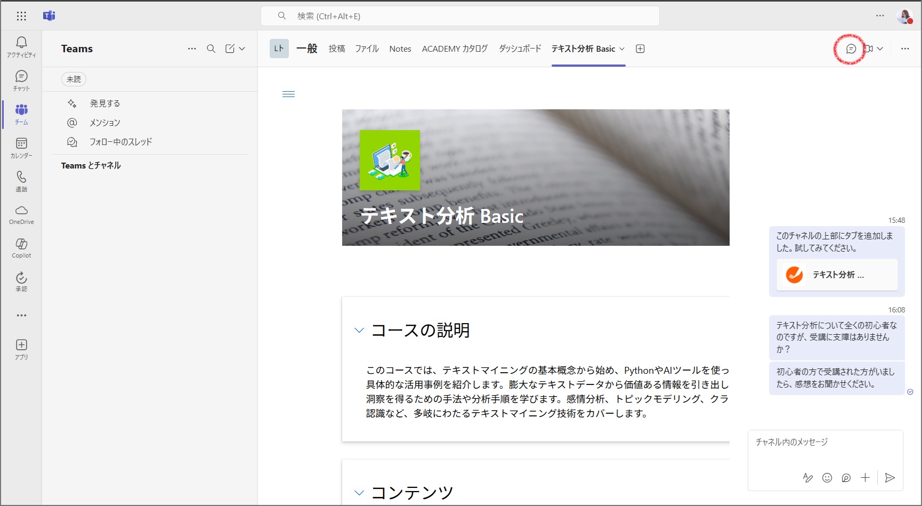Switch to the ダッシュボード tab
922x506 pixels.
520,49
